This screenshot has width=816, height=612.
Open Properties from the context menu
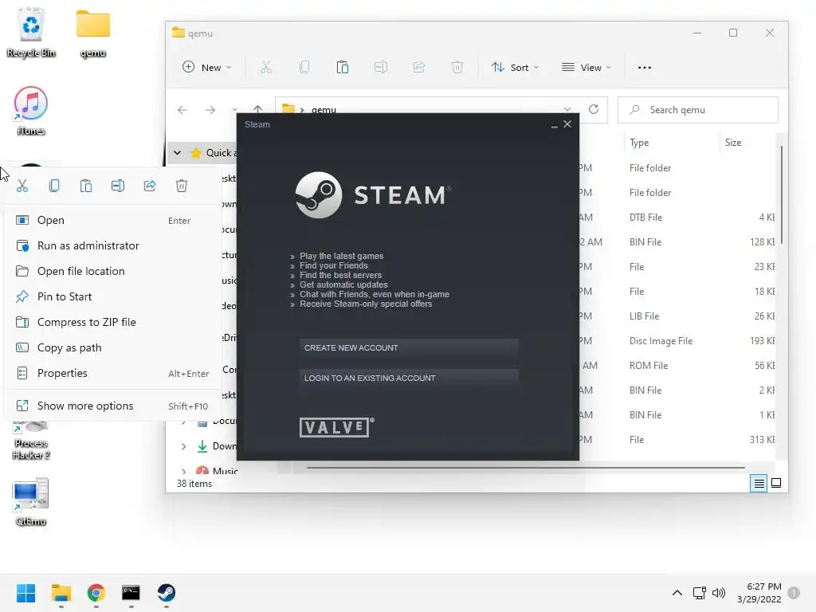[x=113, y=373]
